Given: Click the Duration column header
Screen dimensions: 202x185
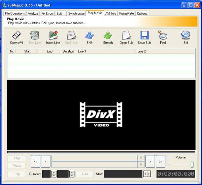Looking at the screenshot, I should [x=68, y=51].
